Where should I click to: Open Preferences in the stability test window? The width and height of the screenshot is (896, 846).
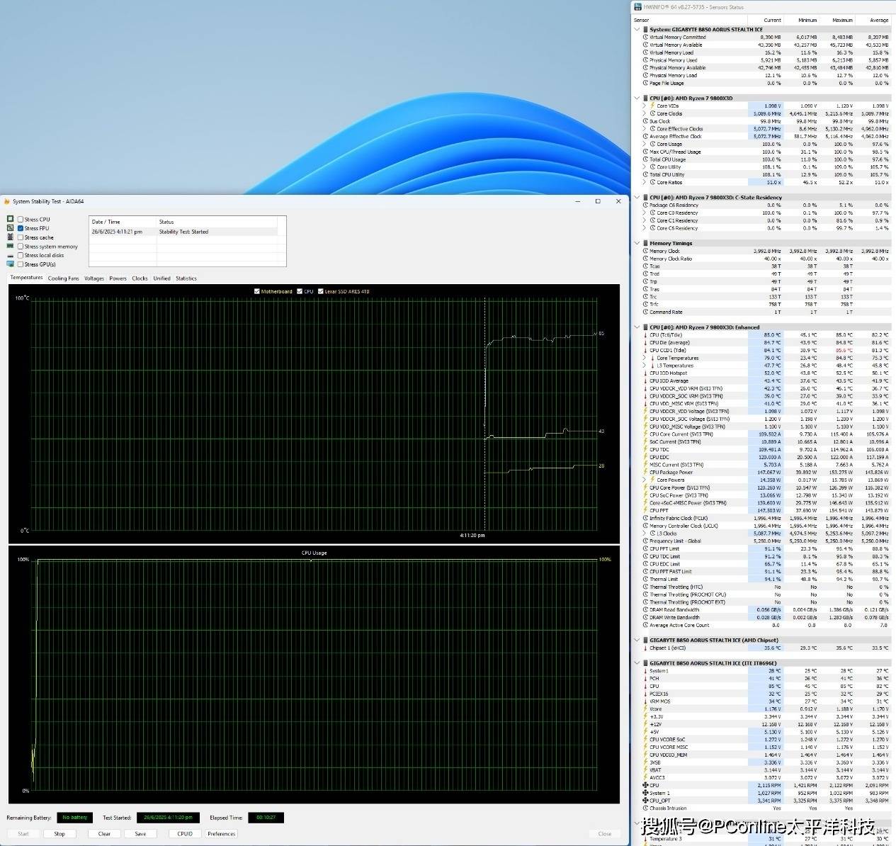pyautogui.click(x=221, y=834)
